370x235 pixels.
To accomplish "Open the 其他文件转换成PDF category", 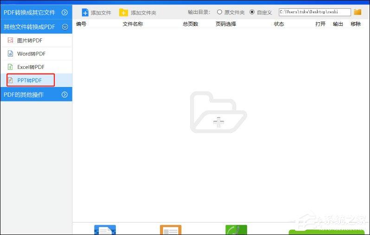I will (x=36, y=27).
